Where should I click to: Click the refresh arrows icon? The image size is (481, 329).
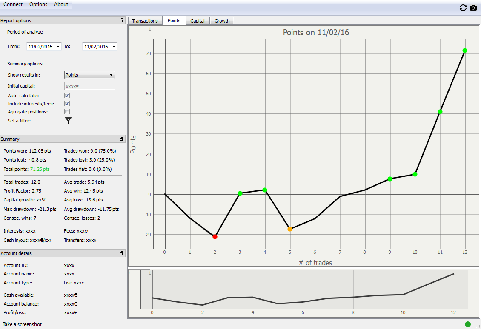[463, 8]
